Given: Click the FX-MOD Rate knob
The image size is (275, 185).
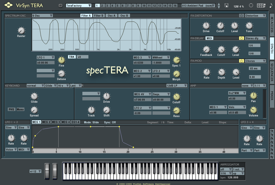Looking at the screenshot, I should point(207,72).
